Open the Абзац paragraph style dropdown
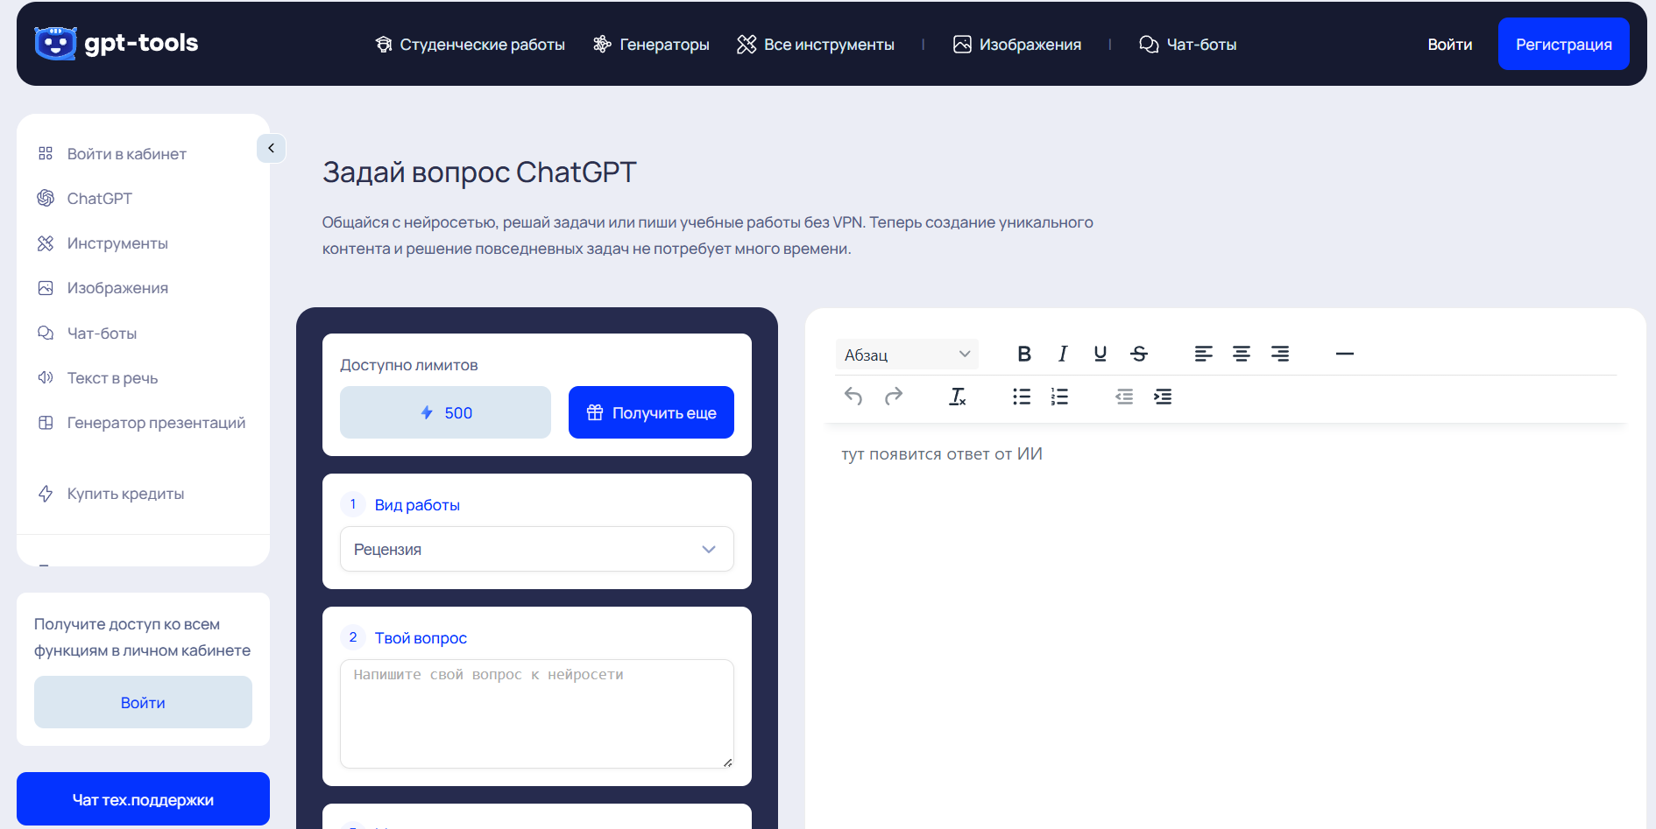 [x=906, y=355]
